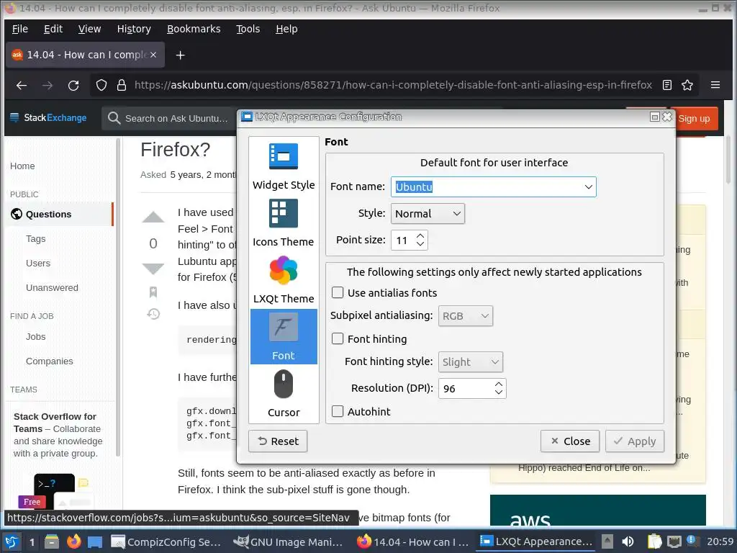The width and height of the screenshot is (737, 553).
Task: Close the Ask Ubuntu tab
Action: [153, 55]
